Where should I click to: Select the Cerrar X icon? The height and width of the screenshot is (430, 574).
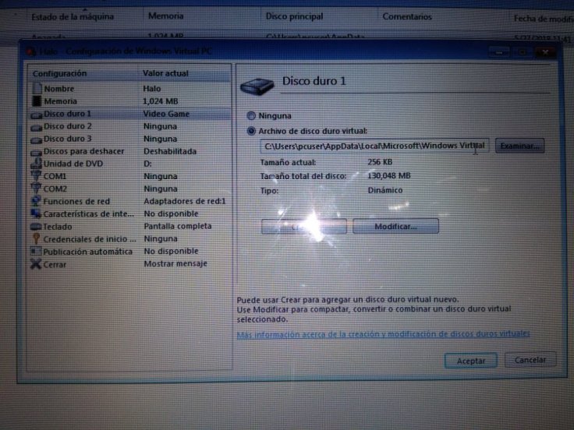point(36,264)
